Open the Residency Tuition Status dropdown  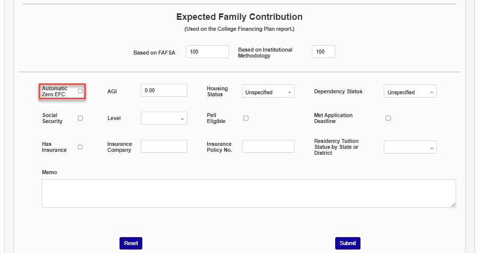pyautogui.click(x=410, y=147)
